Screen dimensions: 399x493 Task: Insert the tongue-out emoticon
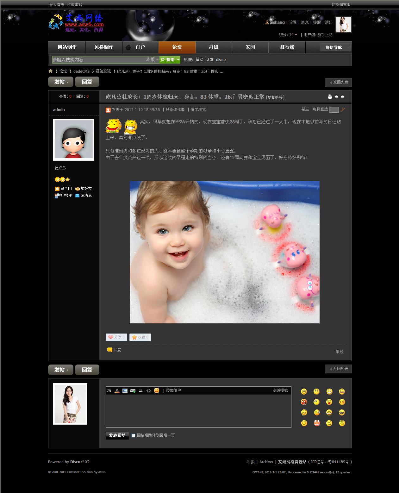point(329,402)
